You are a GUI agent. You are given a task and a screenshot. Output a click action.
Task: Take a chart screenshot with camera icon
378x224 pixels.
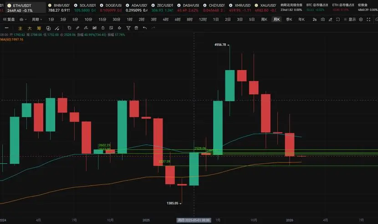[x=323, y=19]
